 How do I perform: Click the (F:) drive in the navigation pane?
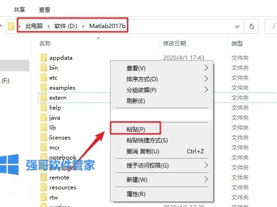click(5, 81)
